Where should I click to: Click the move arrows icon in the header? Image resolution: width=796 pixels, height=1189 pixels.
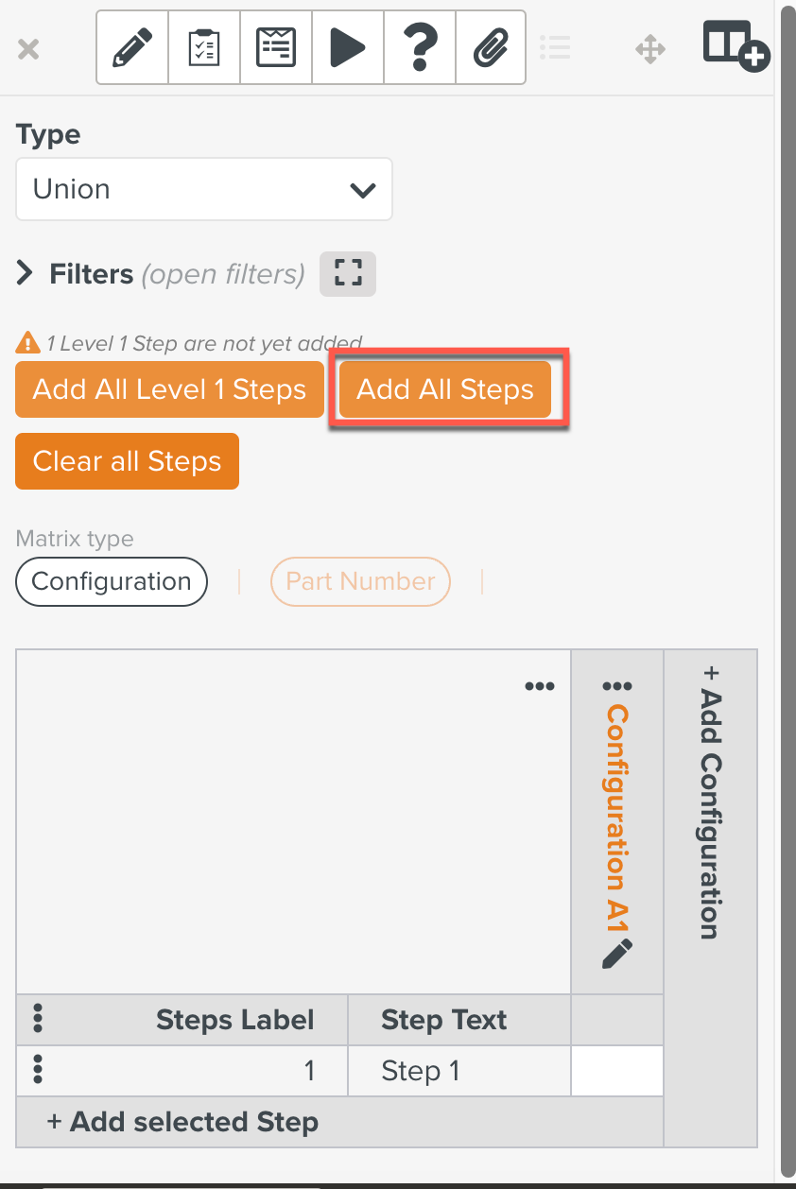[x=649, y=47]
